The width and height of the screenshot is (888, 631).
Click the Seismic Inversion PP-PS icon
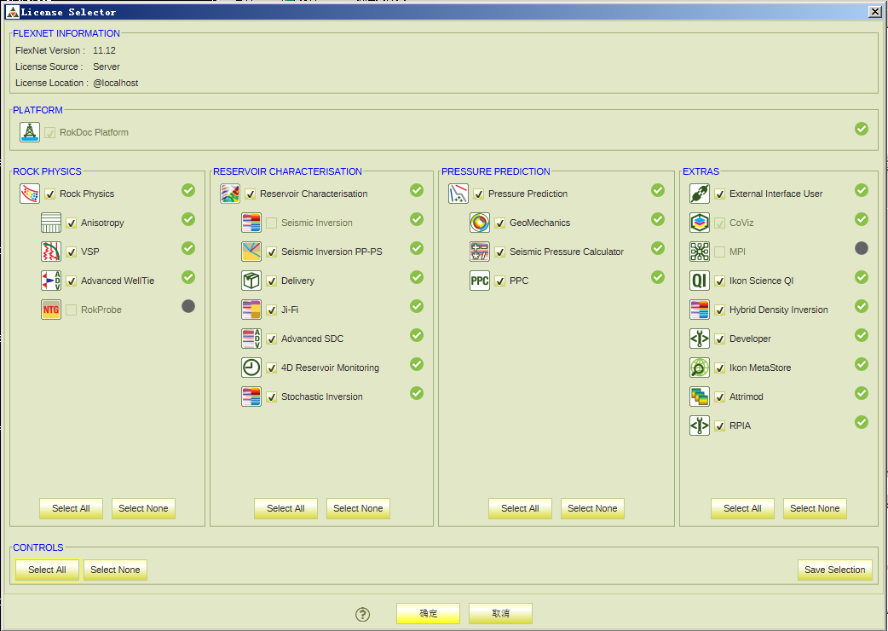point(251,252)
